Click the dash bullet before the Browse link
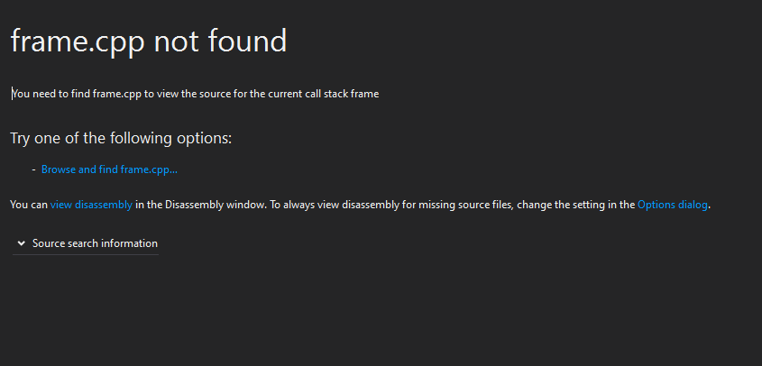The image size is (762, 366). (x=33, y=169)
